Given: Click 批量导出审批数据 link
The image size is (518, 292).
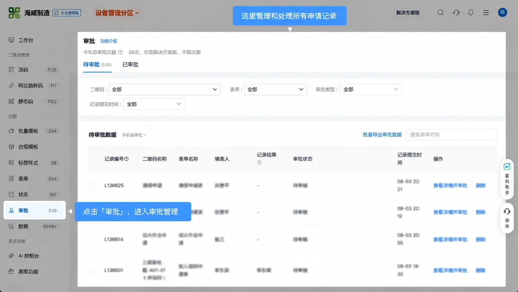Looking at the screenshot, I should click(382, 135).
